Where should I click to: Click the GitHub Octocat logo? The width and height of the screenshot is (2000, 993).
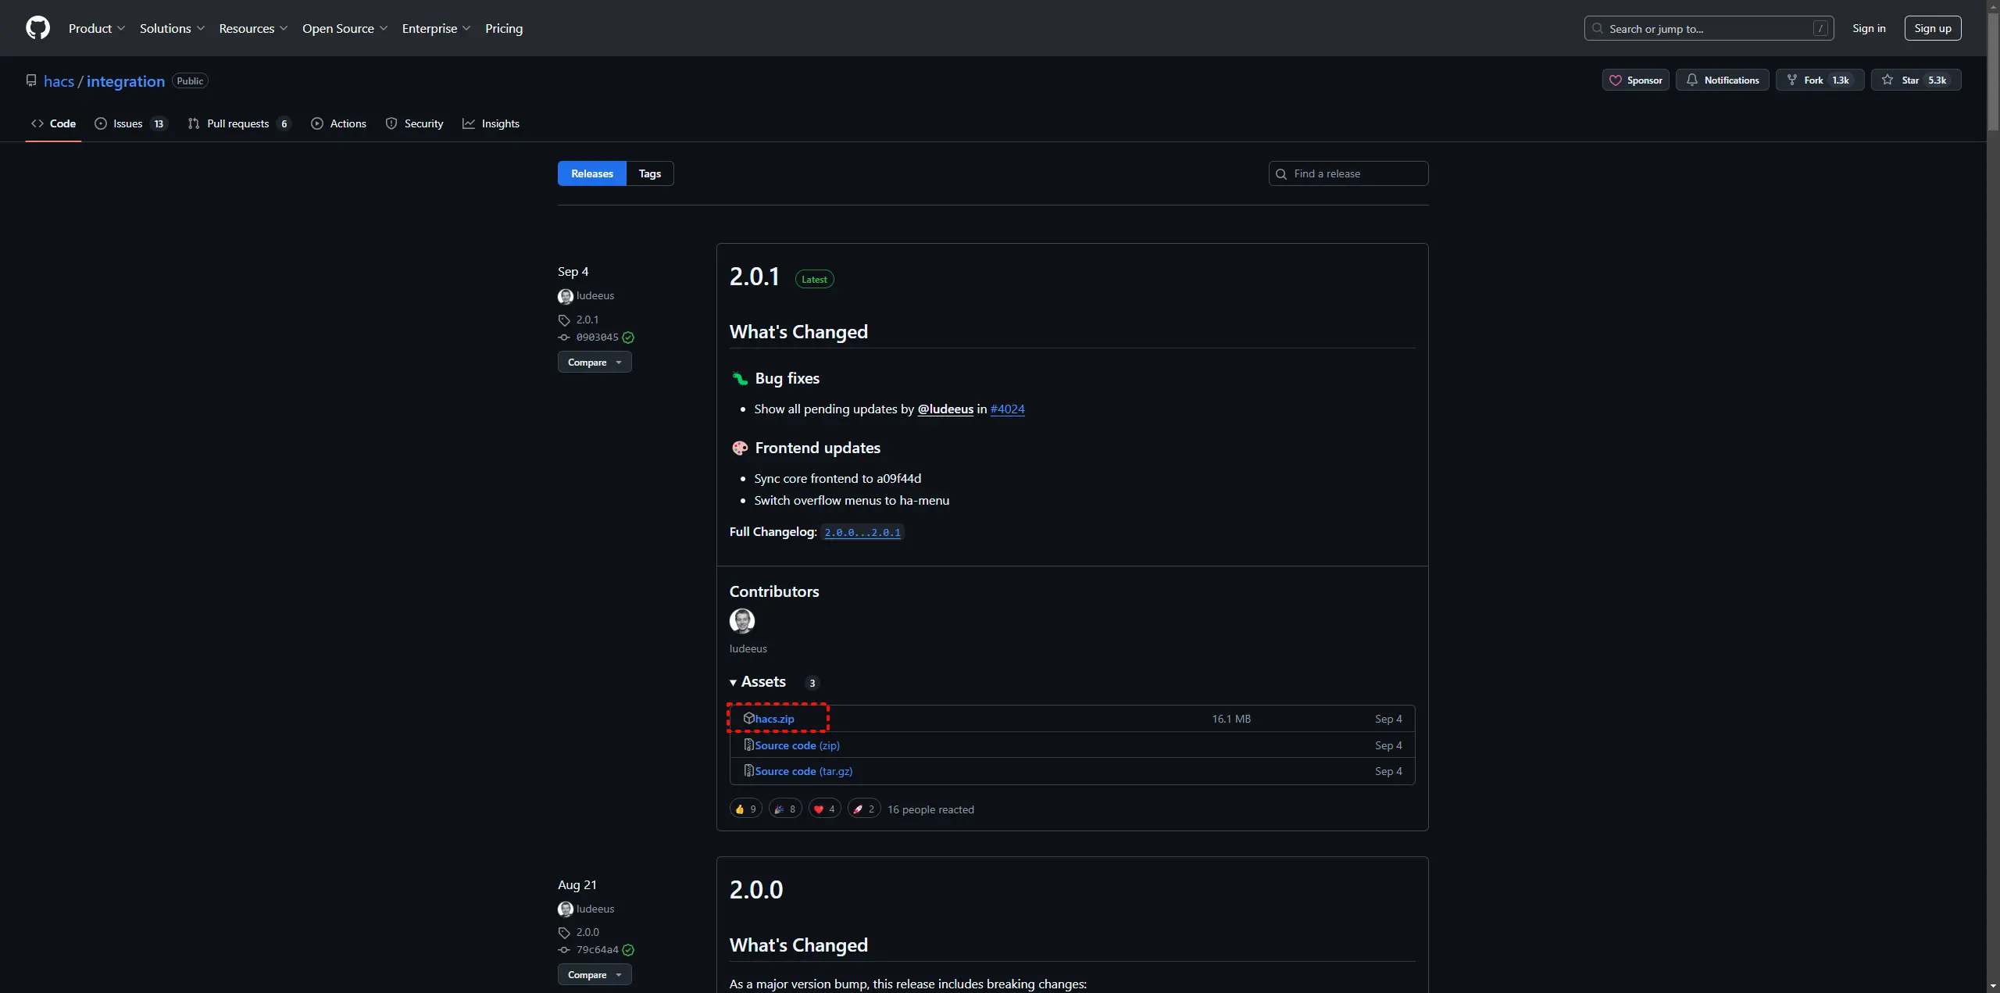[37, 28]
